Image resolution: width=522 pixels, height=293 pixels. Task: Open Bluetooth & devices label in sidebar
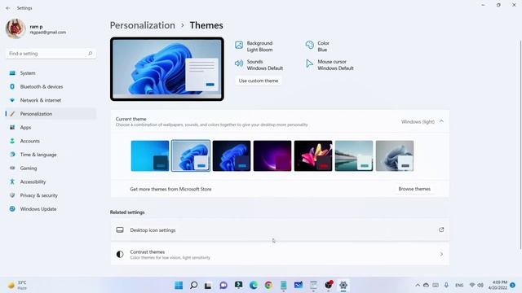coord(42,87)
